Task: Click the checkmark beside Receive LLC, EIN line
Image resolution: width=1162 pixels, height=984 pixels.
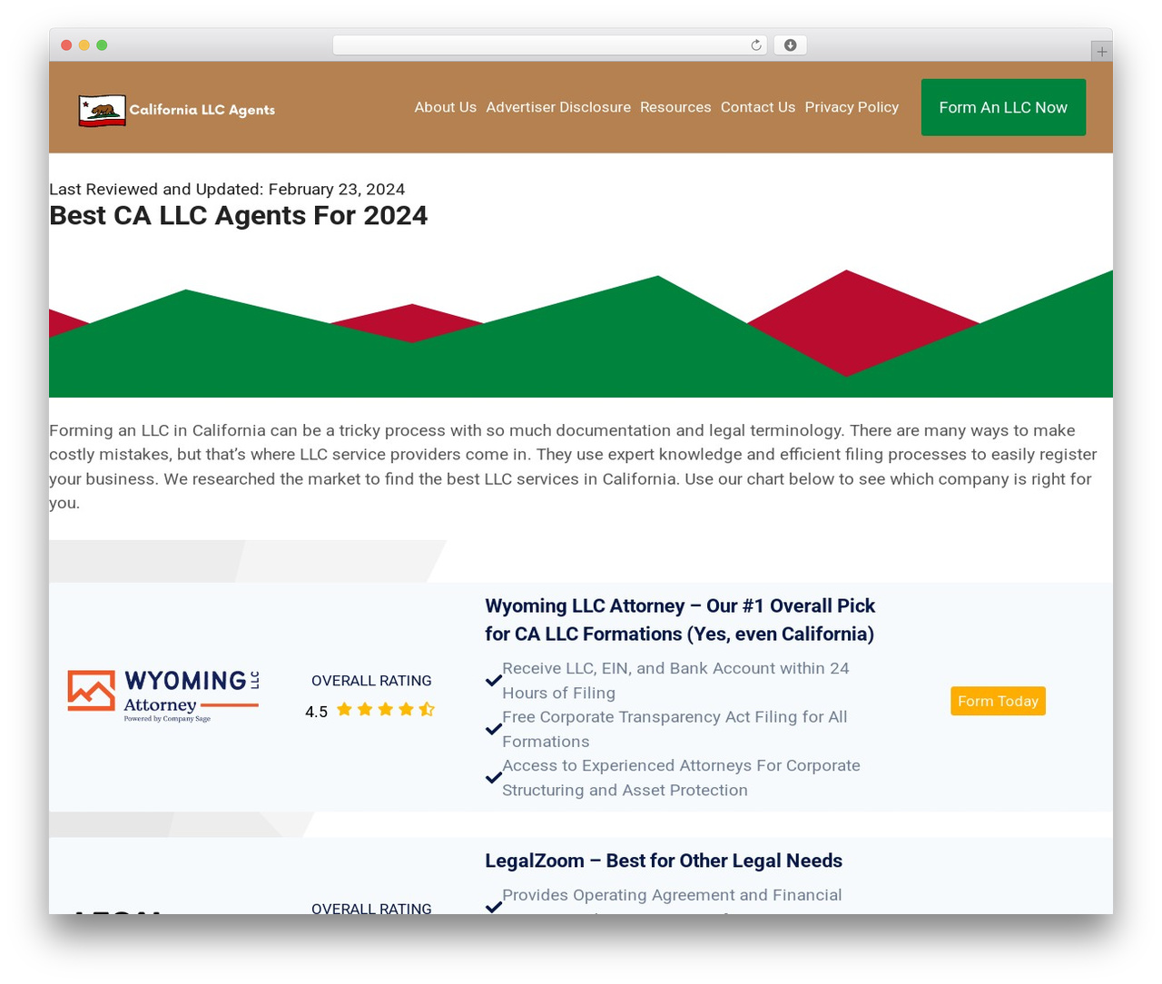Action: [494, 680]
